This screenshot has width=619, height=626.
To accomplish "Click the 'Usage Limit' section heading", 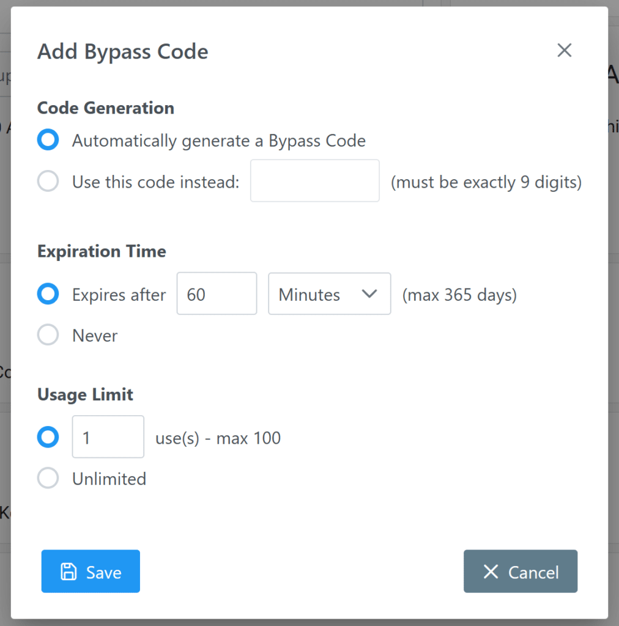I will 85,394.
